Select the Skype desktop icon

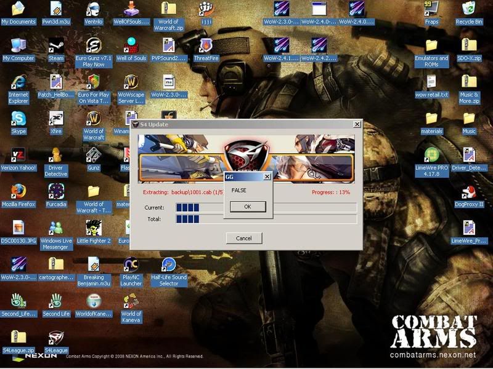point(18,118)
